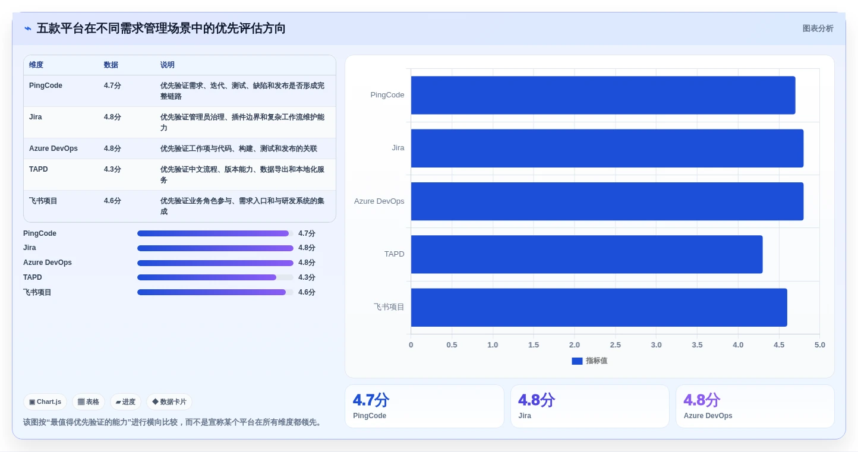Click the Azure DevOps bar in the chart
858x452 pixels.
pos(607,201)
